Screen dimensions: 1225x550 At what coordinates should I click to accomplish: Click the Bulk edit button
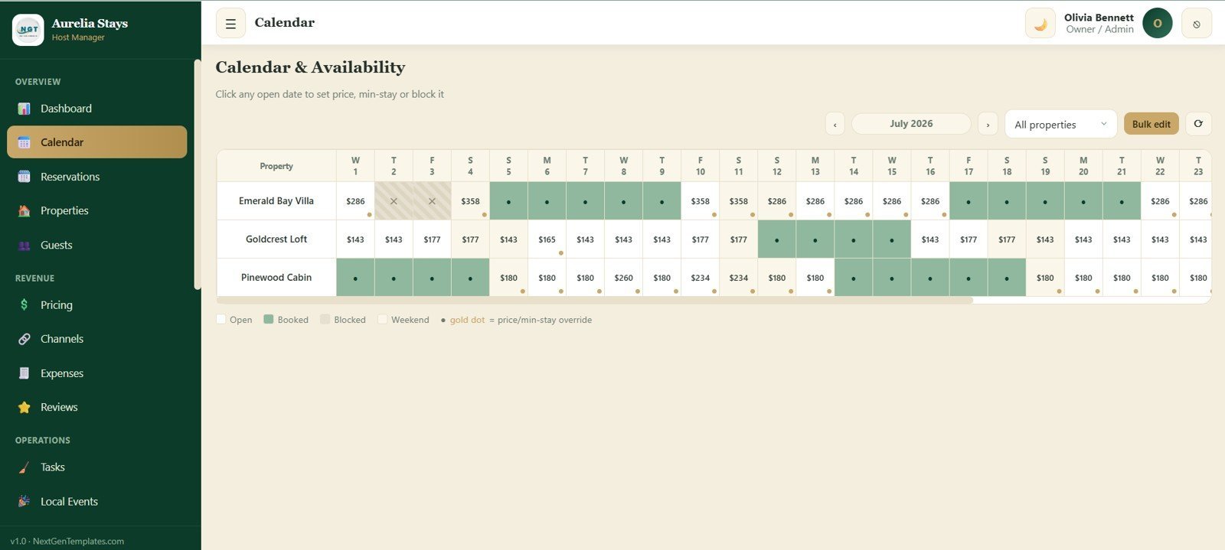1151,124
